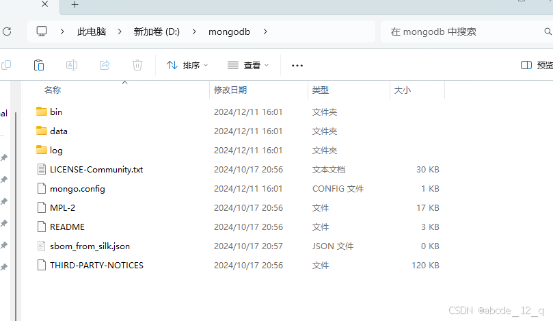This screenshot has width=553, height=321.
Task: Select the THIRD-PARTY-NOTICES file icon
Action: tap(41, 265)
